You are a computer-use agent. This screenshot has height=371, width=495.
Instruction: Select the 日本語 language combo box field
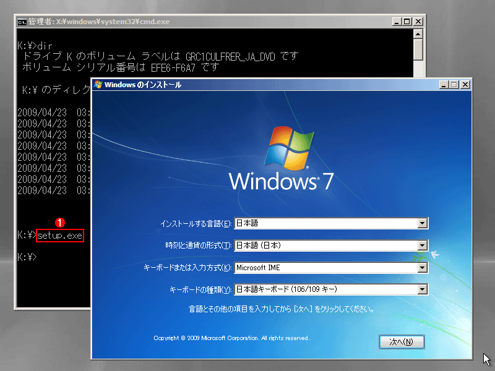click(331, 223)
